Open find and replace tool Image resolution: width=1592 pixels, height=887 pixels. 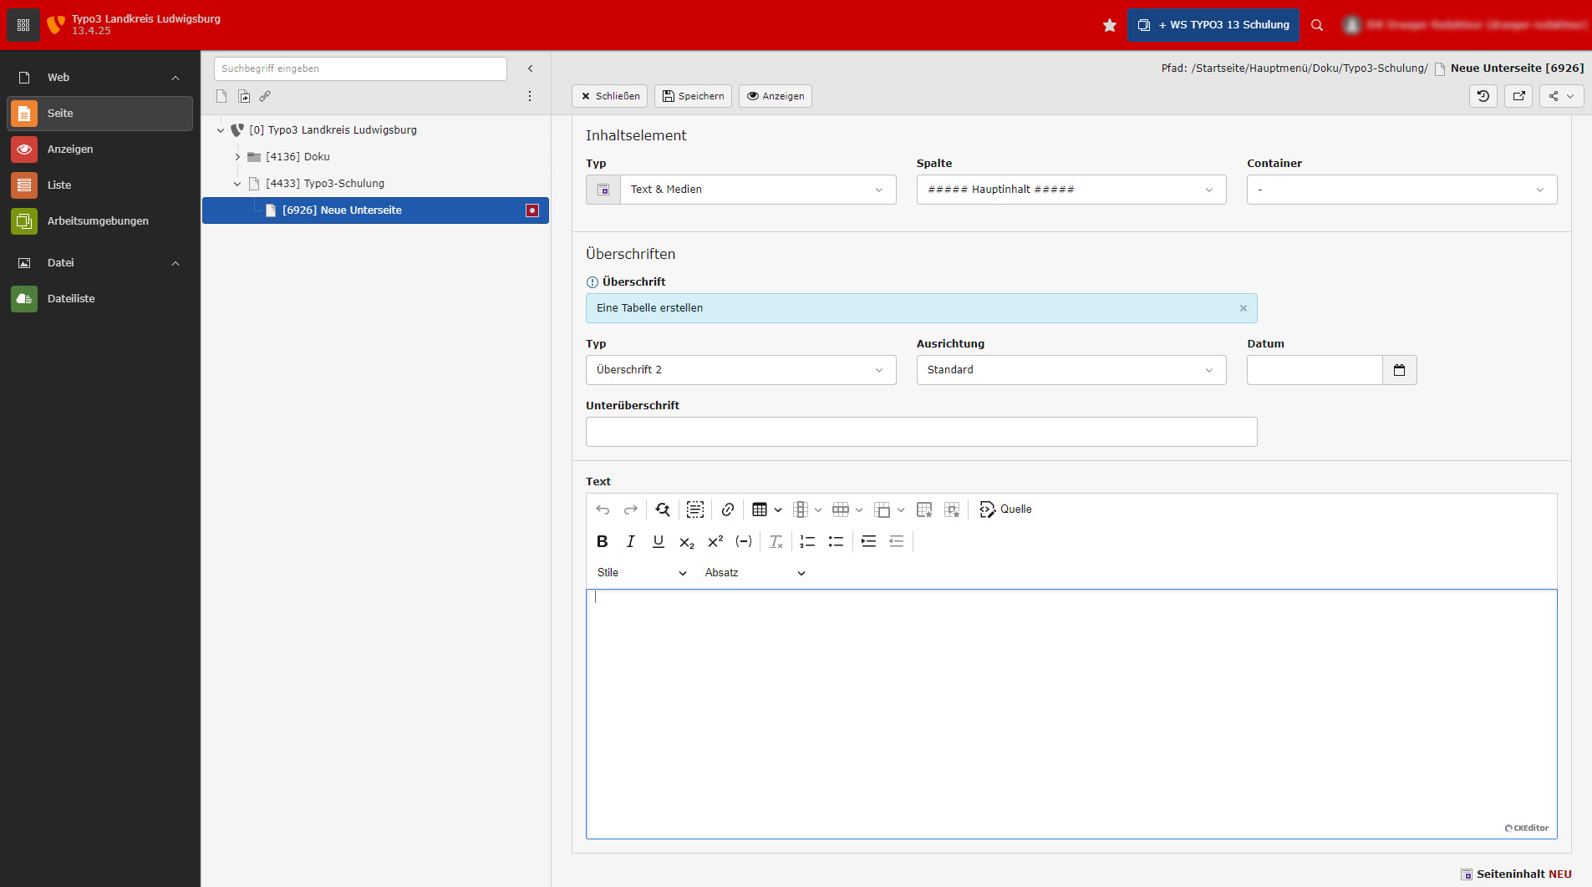[x=663, y=509]
